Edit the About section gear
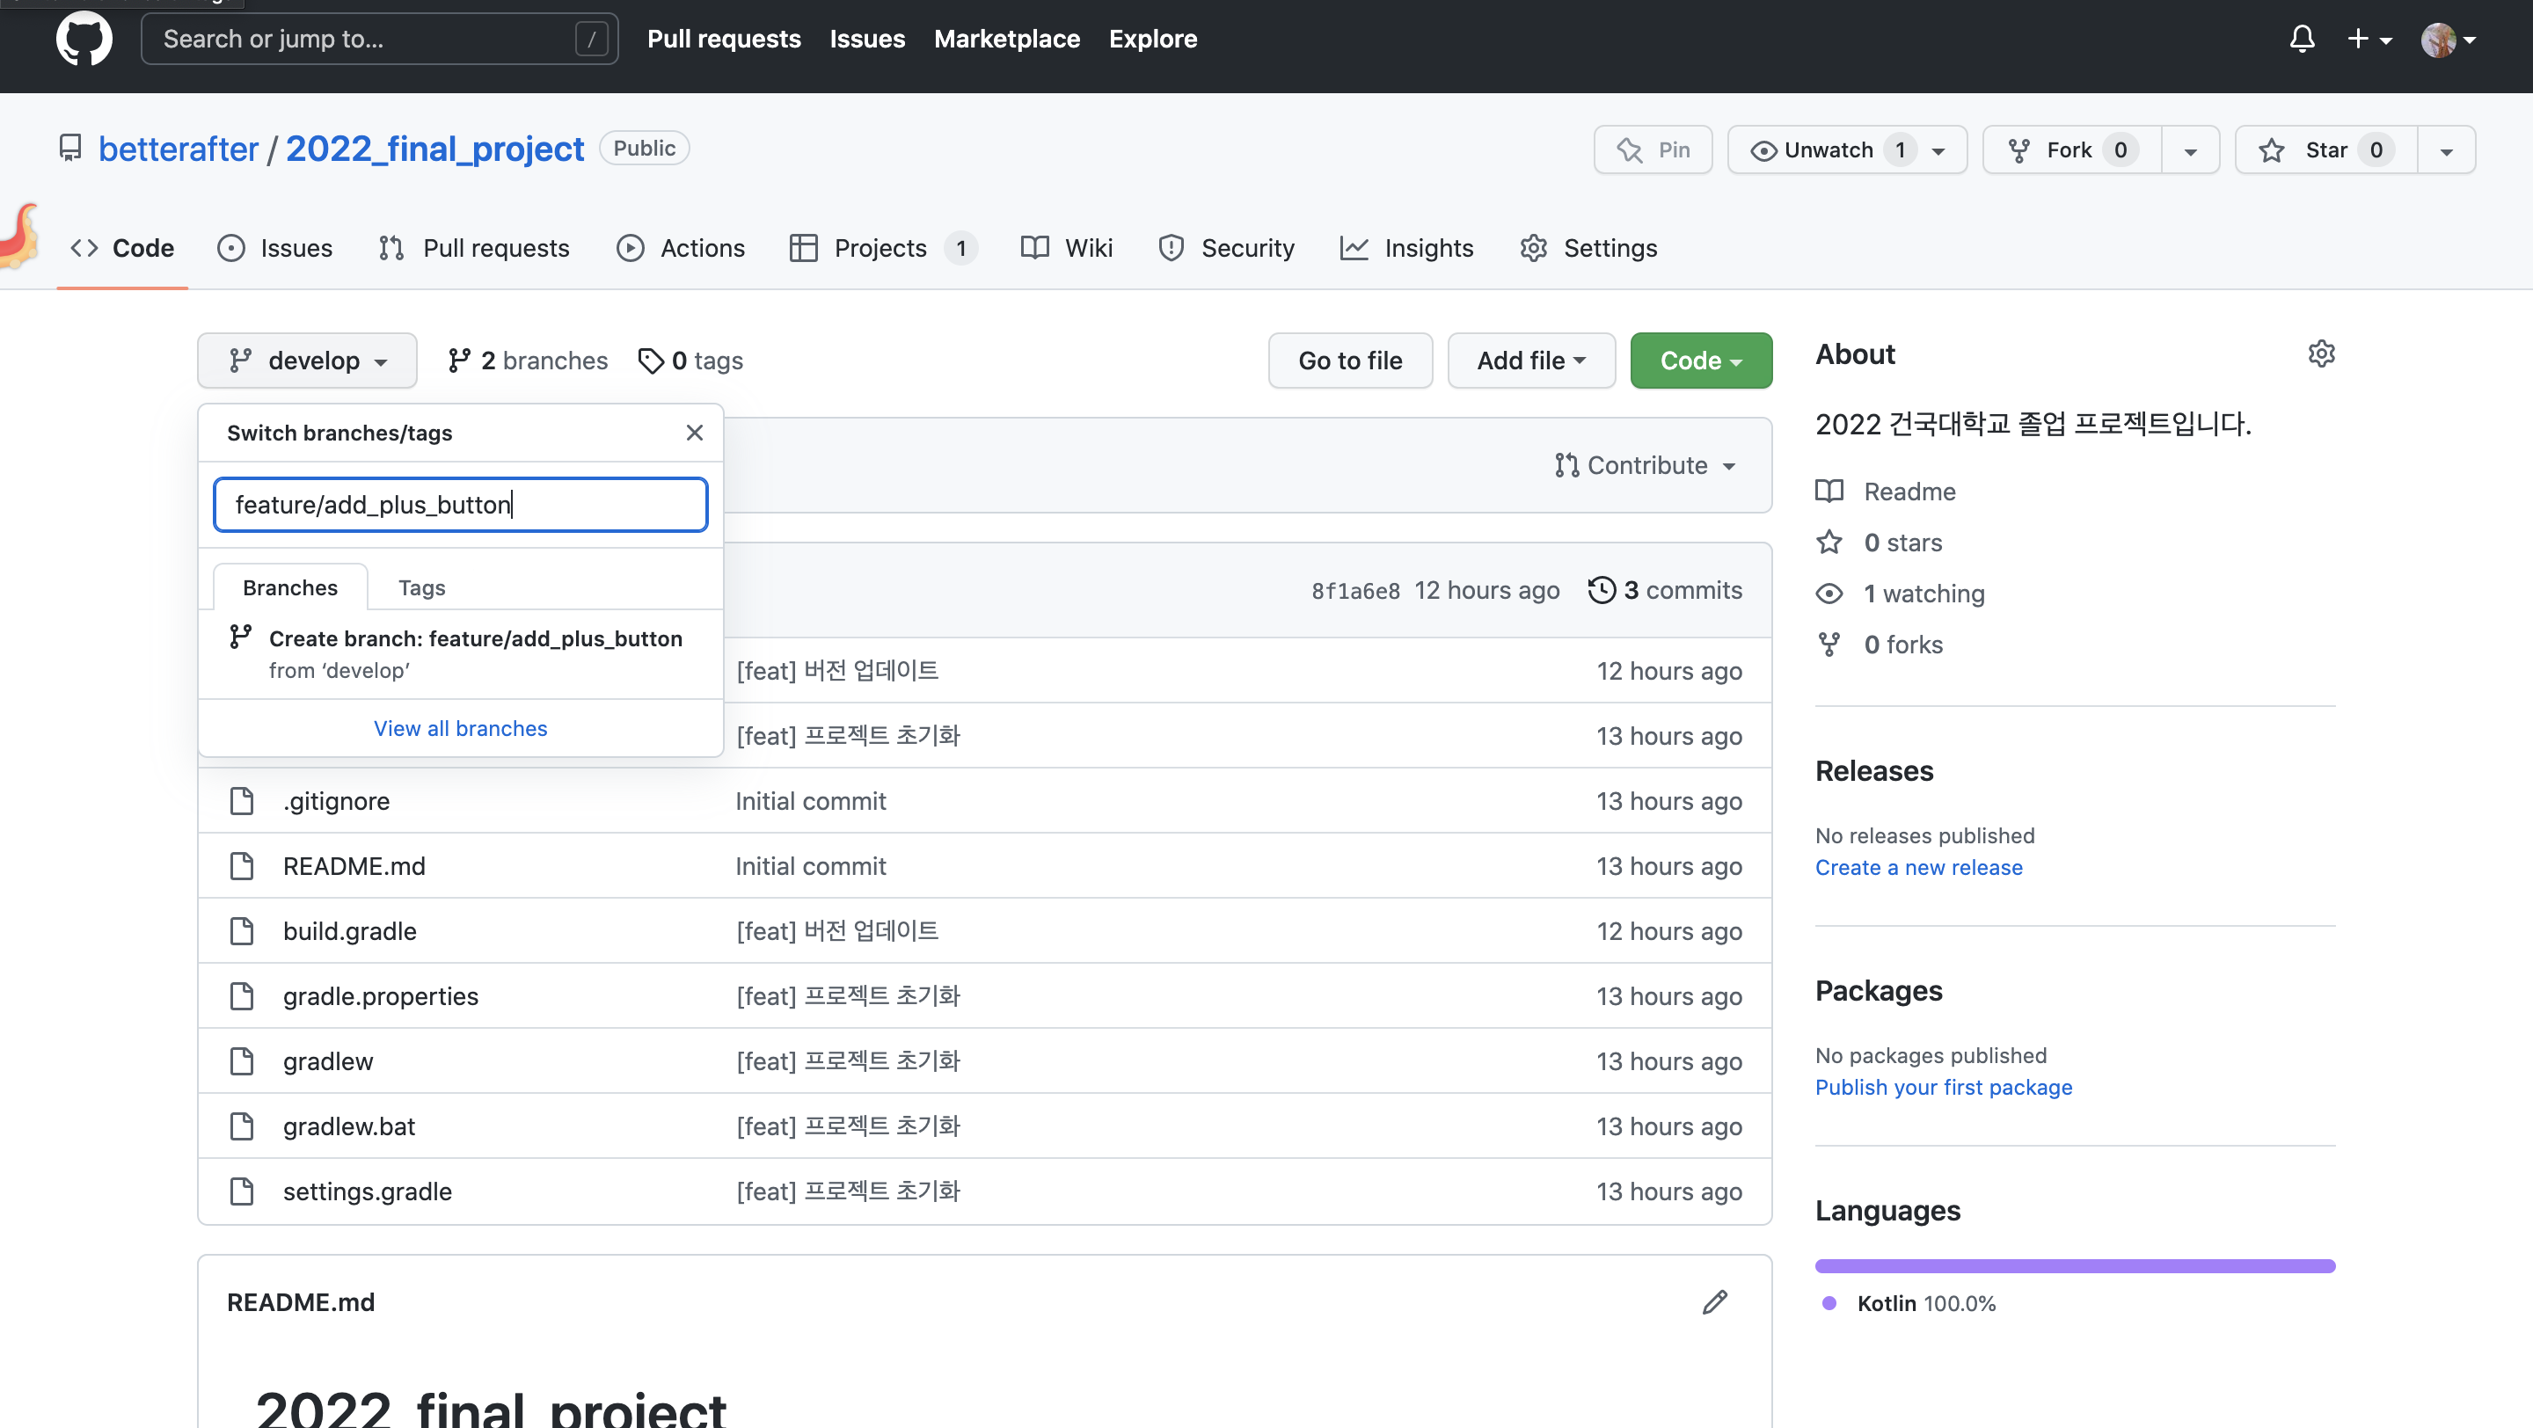 [2322, 353]
